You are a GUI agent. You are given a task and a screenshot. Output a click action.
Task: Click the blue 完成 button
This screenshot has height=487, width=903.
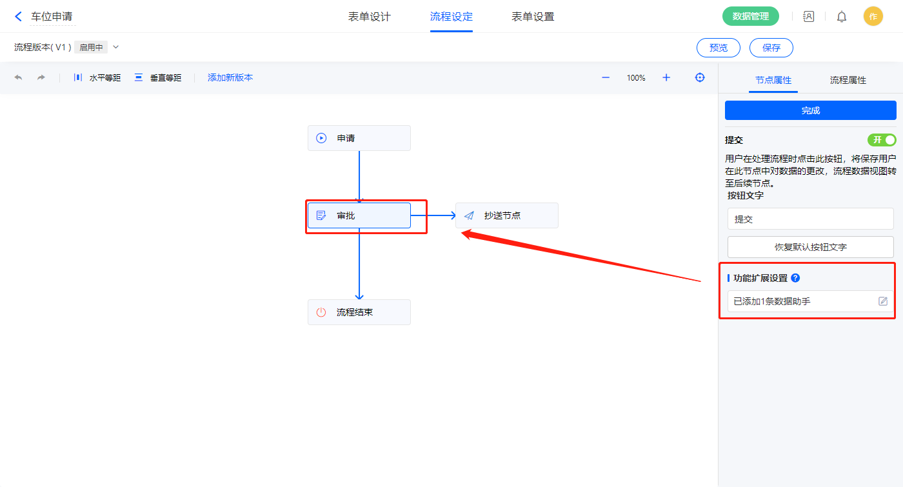[x=810, y=110]
